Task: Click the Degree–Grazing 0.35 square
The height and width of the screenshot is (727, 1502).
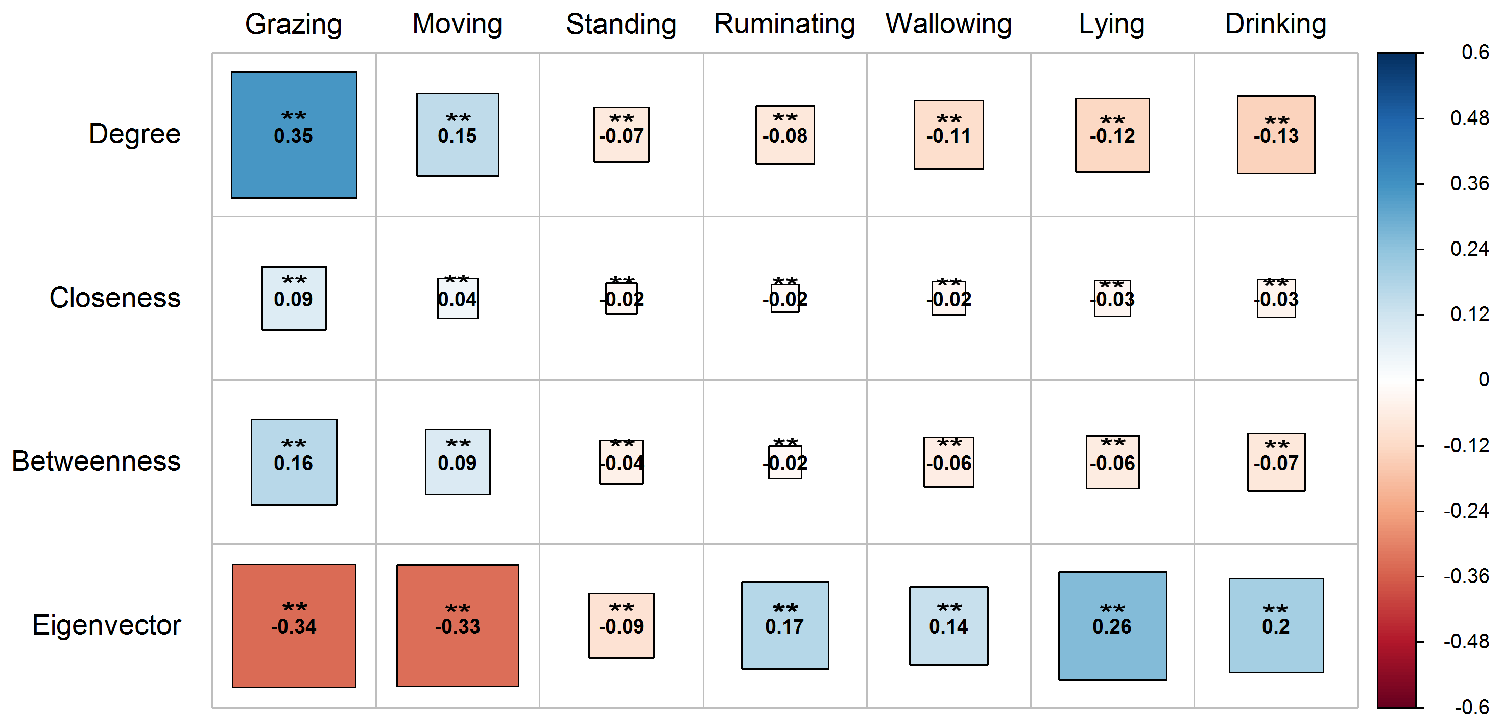Action: pos(294,135)
